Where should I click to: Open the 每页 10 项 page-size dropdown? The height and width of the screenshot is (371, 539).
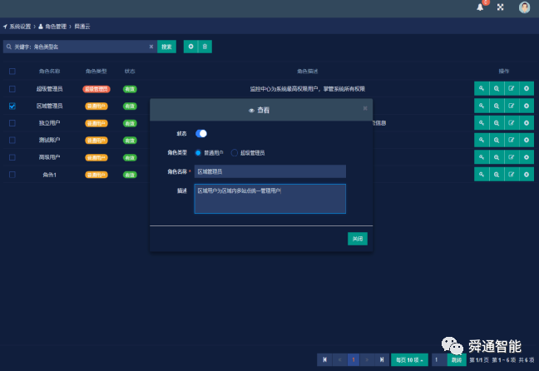point(409,360)
